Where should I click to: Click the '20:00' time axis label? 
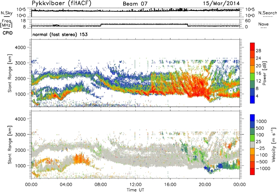click(205, 185)
